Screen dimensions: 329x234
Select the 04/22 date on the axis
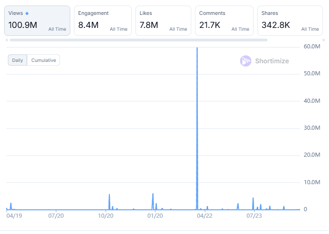click(205, 215)
